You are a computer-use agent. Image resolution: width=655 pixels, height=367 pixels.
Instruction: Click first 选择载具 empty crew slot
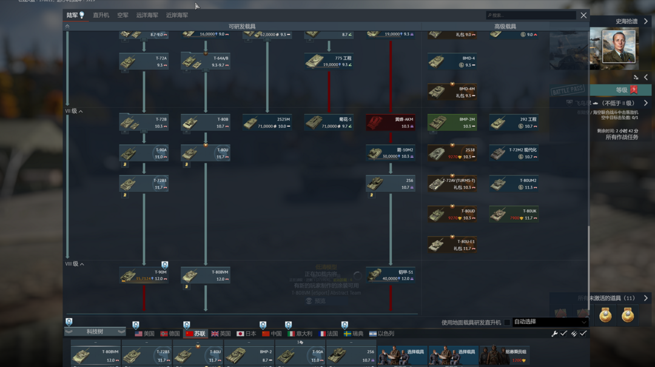click(x=402, y=354)
